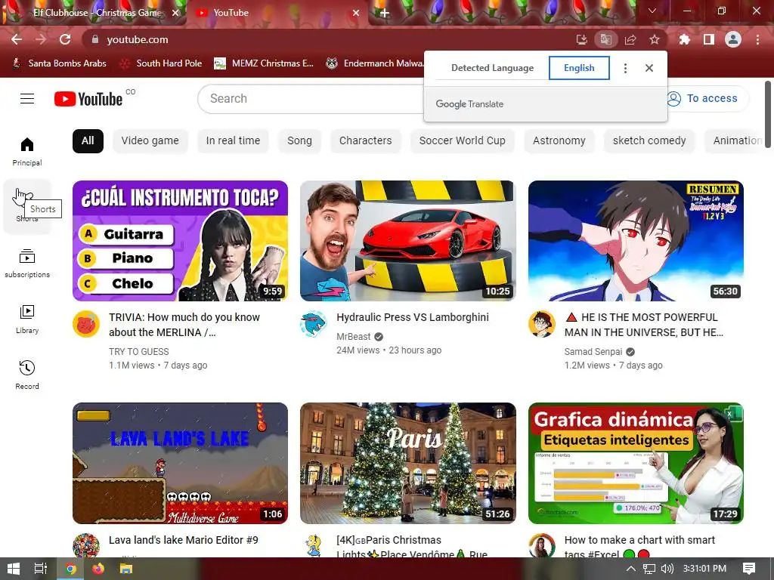Open MrBeast channel name link

(354, 336)
